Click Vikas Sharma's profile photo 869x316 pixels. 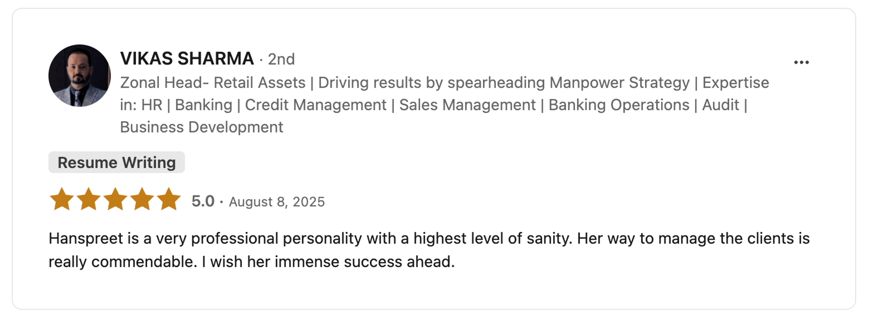pyautogui.click(x=80, y=75)
